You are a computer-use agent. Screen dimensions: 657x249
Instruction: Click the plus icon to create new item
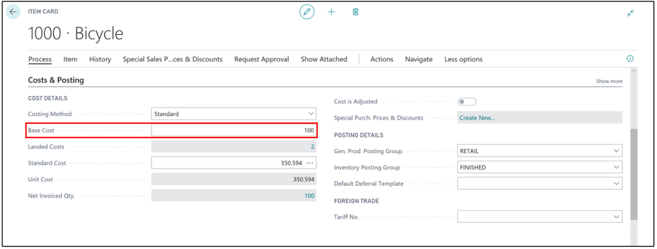pyautogui.click(x=331, y=12)
